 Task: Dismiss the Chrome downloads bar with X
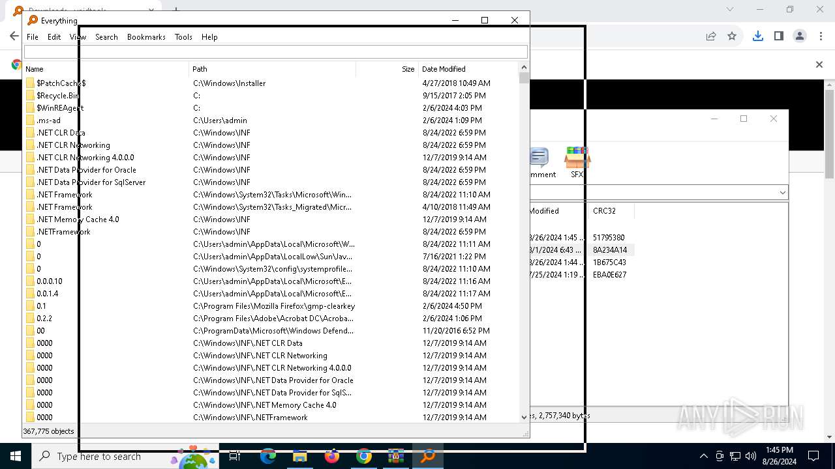click(x=819, y=64)
